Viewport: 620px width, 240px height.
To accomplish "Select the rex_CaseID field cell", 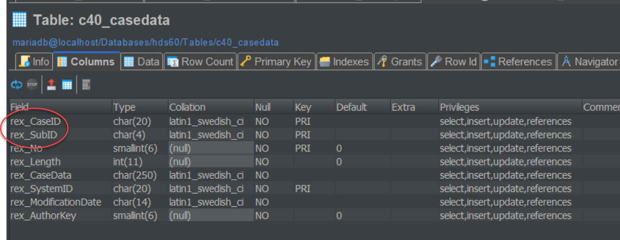I will pyautogui.click(x=61, y=121).
